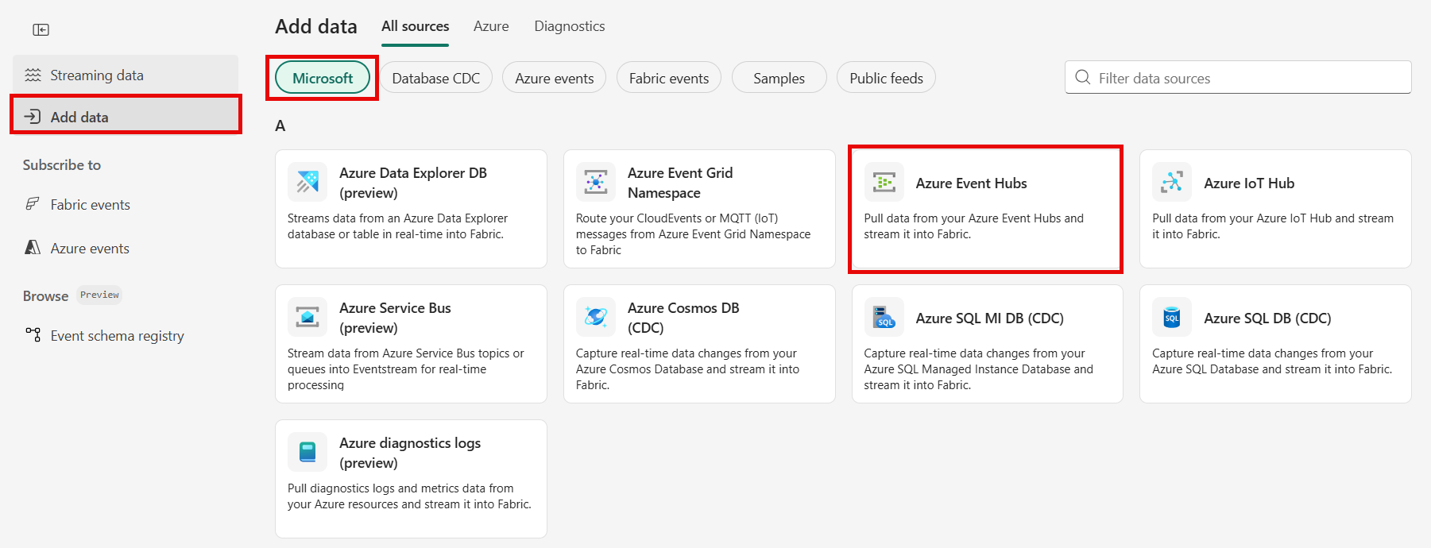Click the Azure Data Explorer DB icon
Viewport: 1431px width, 548px height.
pyautogui.click(x=307, y=182)
